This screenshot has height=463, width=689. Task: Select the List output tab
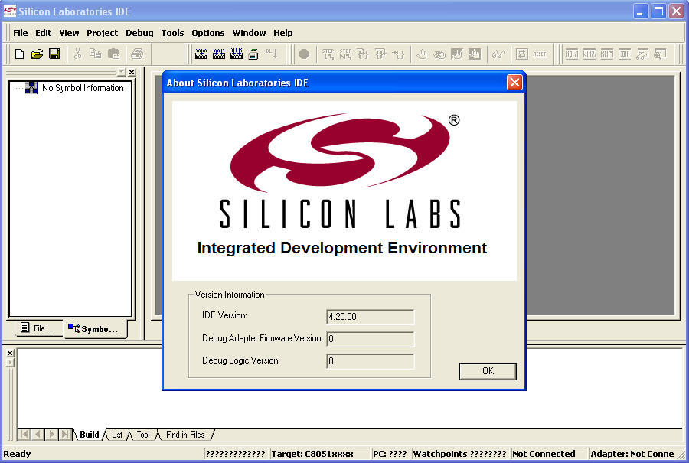point(117,435)
